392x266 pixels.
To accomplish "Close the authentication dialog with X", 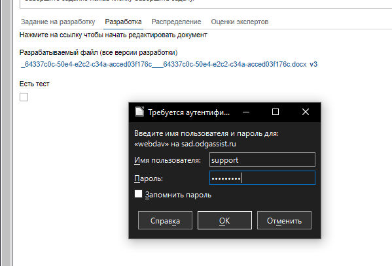I will click(x=306, y=112).
